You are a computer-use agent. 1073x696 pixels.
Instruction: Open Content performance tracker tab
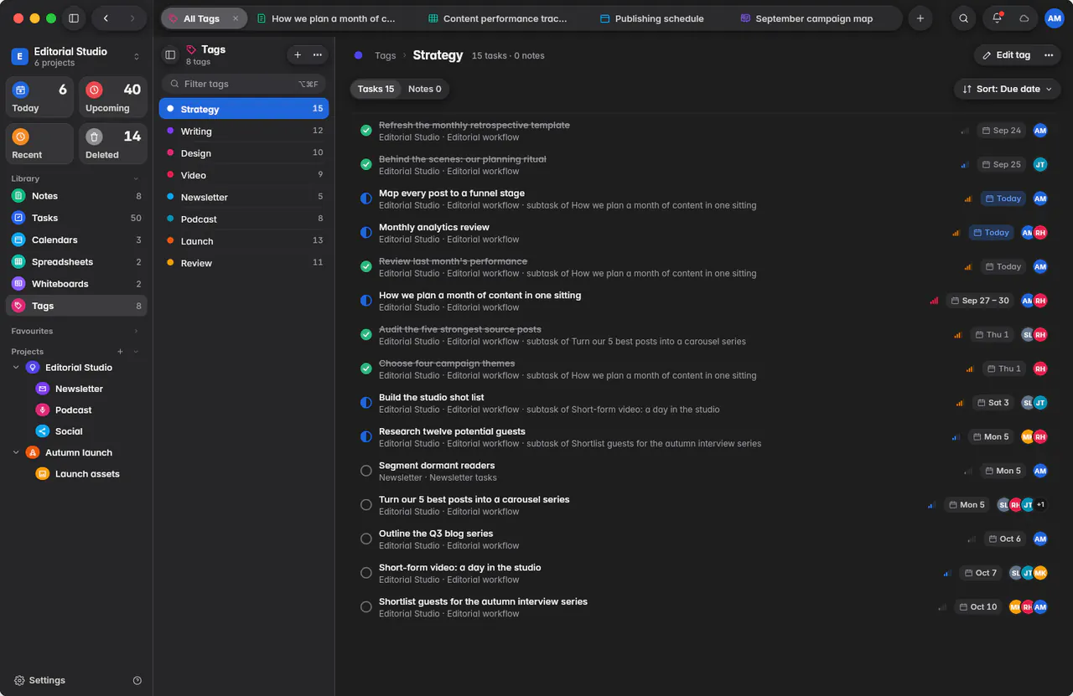[497, 18]
